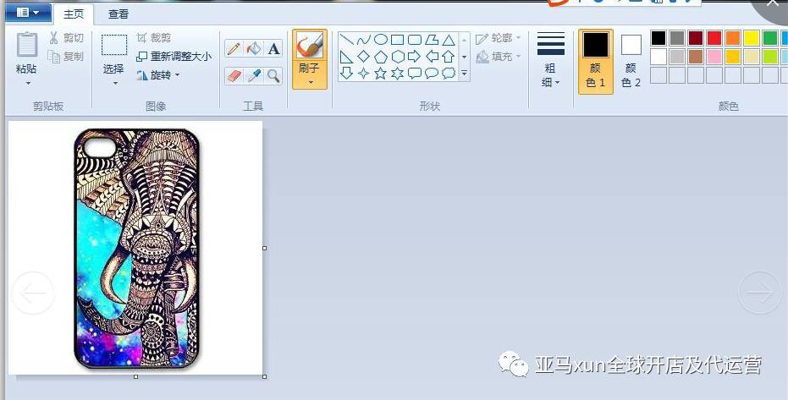Choose the Five-point star shape
This screenshot has height=400, width=788.
pyautogui.click(x=380, y=74)
